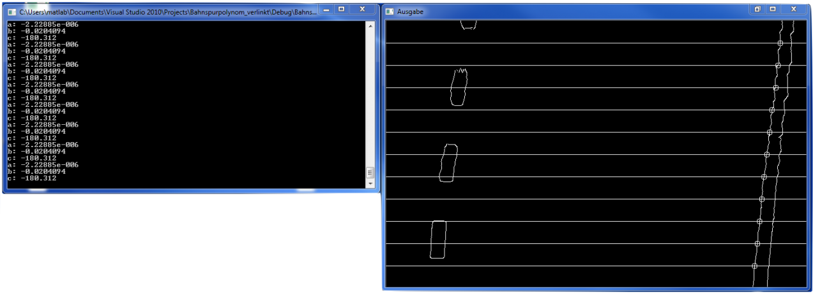813x293 pixels.
Task: Click the bottommost square marker on the lane line
Action: [754, 266]
